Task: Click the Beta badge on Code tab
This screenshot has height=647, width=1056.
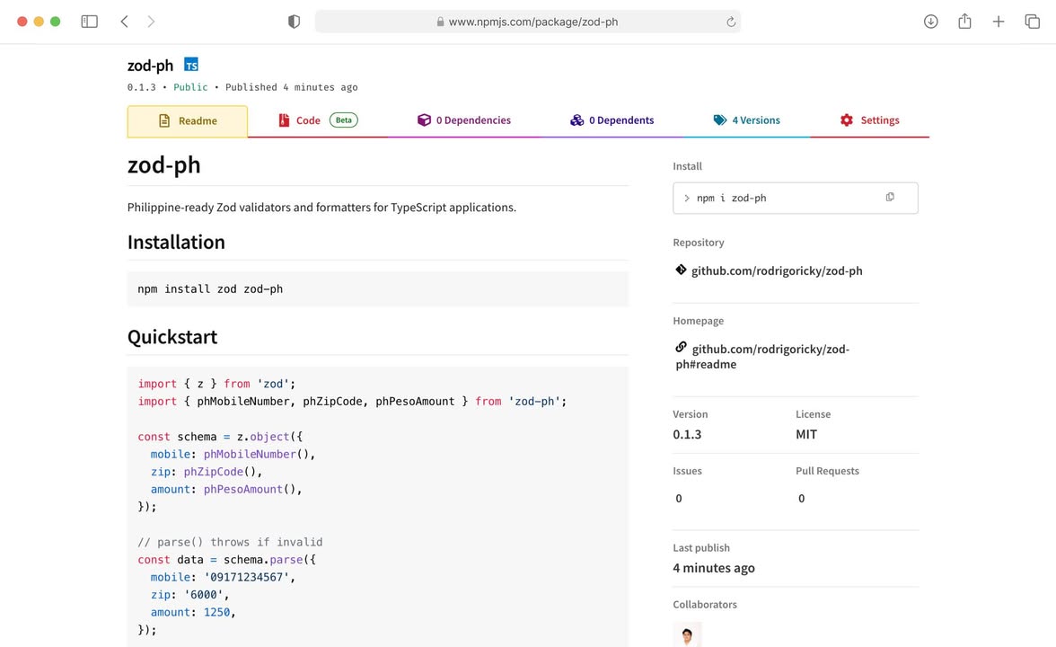Action: click(343, 120)
